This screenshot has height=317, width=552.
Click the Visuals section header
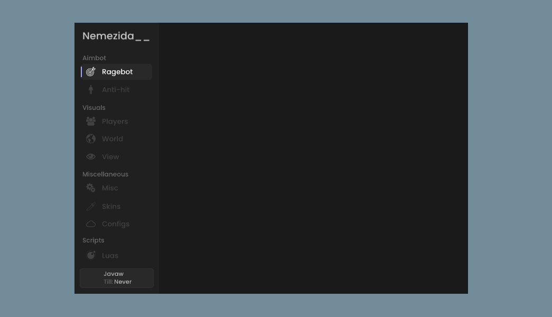(x=93, y=107)
